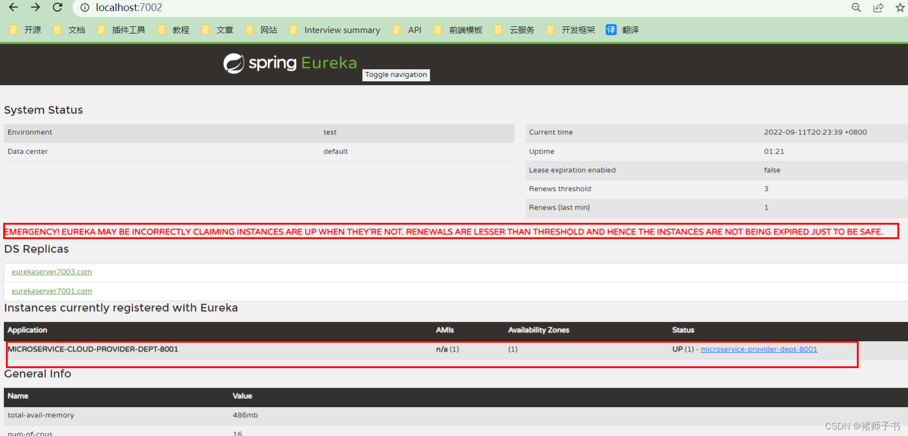Go back with browser back arrow
Screen dimensions: 908x436
coord(13,7)
